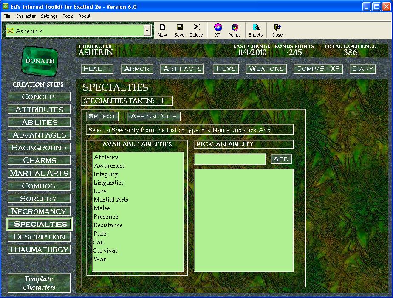
Task: Open the About menu
Action: click(85, 16)
